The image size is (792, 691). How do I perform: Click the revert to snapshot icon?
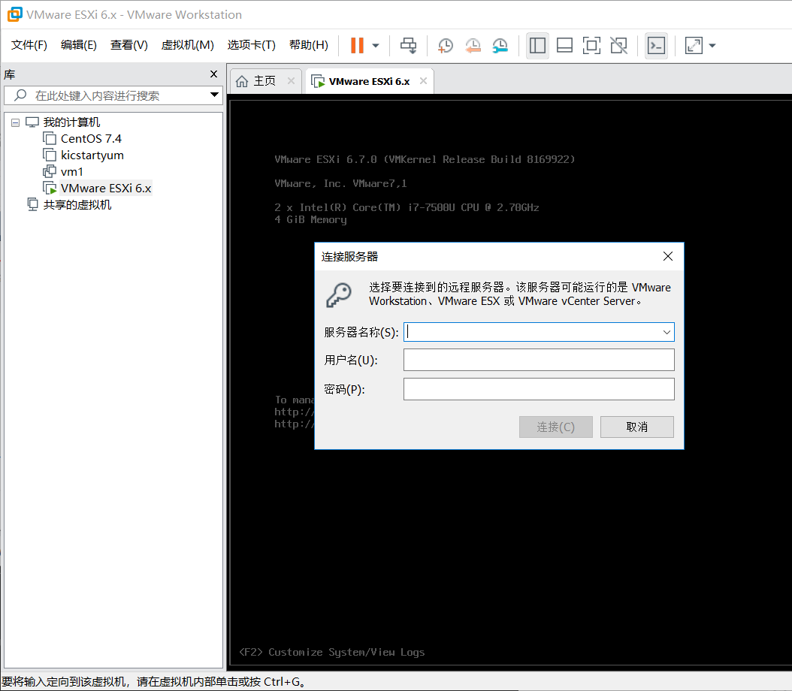(473, 45)
